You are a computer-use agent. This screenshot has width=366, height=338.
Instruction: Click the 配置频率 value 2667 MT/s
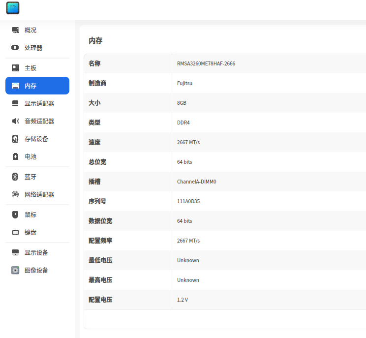[x=188, y=241]
